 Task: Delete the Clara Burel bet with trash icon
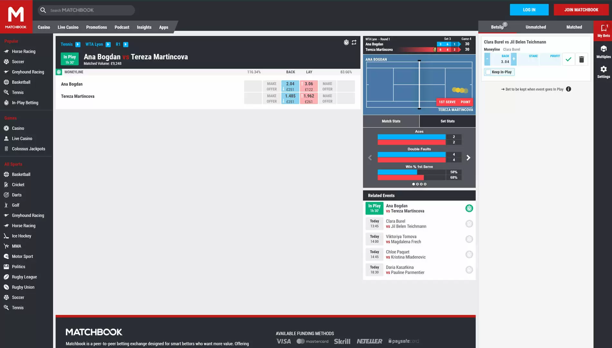[581, 59]
